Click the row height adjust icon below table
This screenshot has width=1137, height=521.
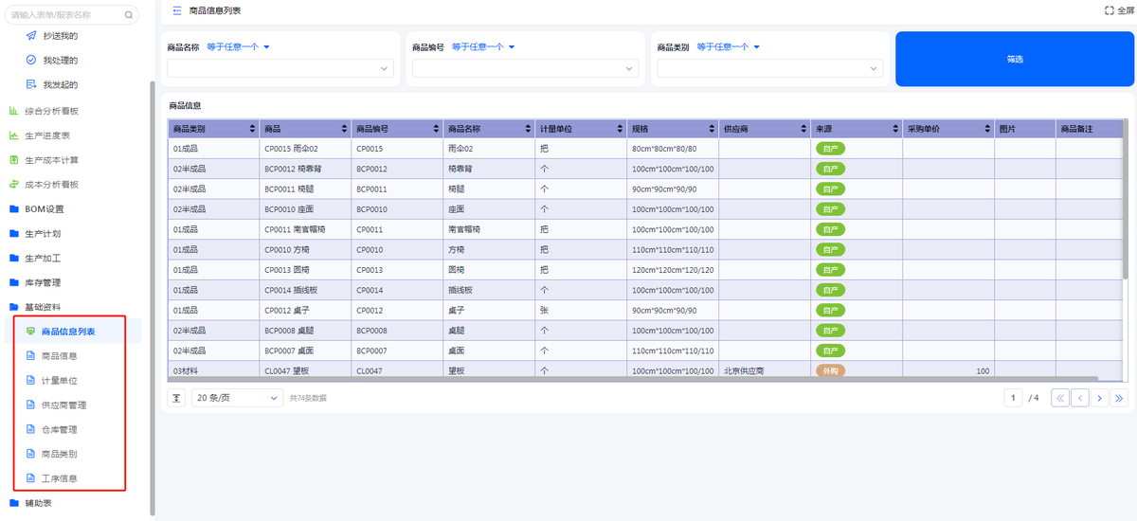(177, 398)
